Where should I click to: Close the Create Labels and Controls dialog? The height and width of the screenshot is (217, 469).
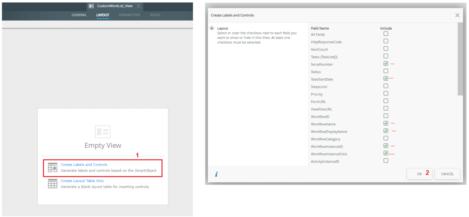click(457, 15)
